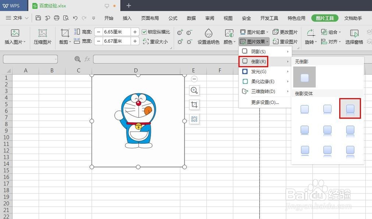
Task: Click the Reset Picture button
Action: tap(285, 42)
